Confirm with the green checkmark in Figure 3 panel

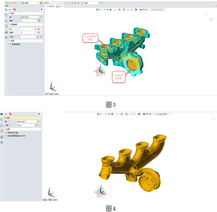pyautogui.click(x=10, y=10)
